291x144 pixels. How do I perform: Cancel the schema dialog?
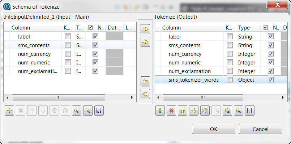(x=261, y=129)
